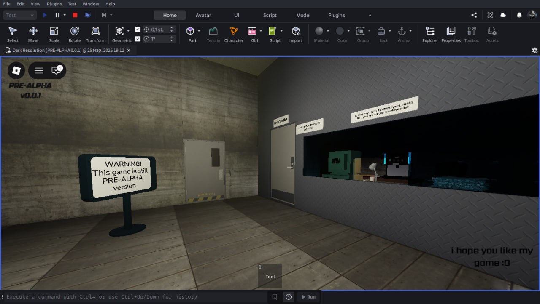The width and height of the screenshot is (540, 304).
Task: Switch to the Script ribbon tab
Action: 270,15
